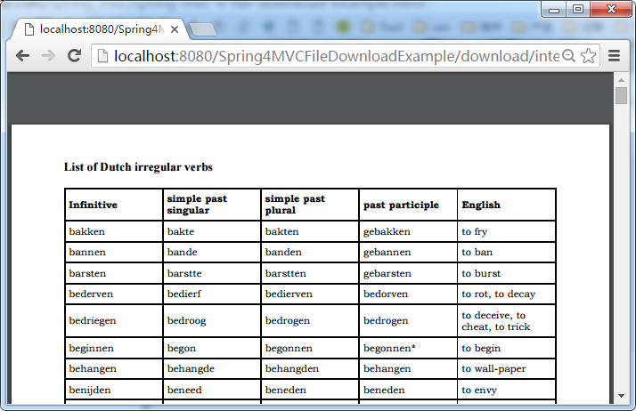Click the address bar URL field
636x411 pixels.
[337, 56]
